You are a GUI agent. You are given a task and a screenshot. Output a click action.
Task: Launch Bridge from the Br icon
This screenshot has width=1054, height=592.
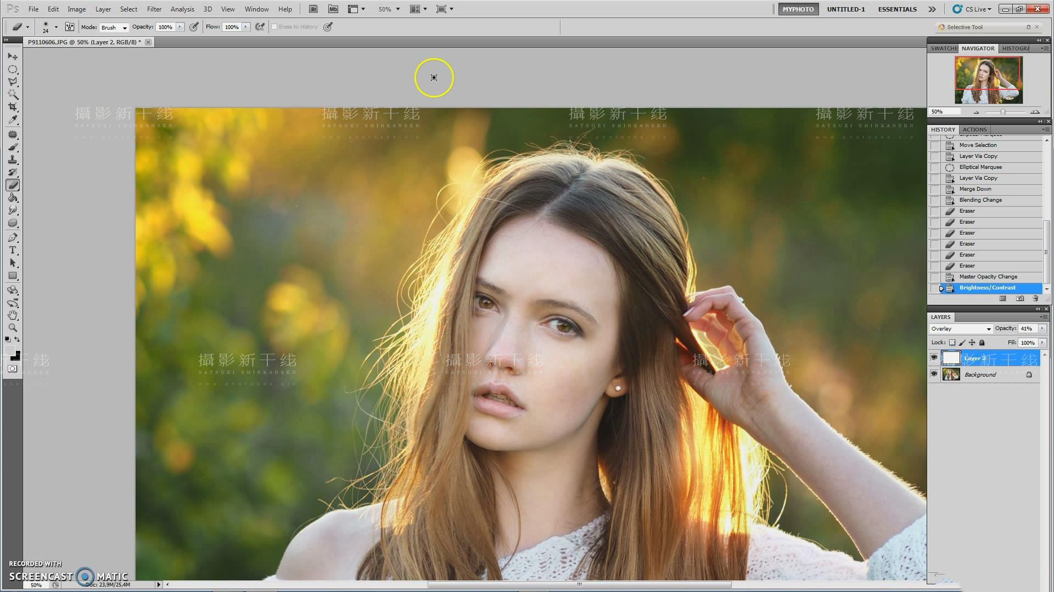click(x=313, y=9)
